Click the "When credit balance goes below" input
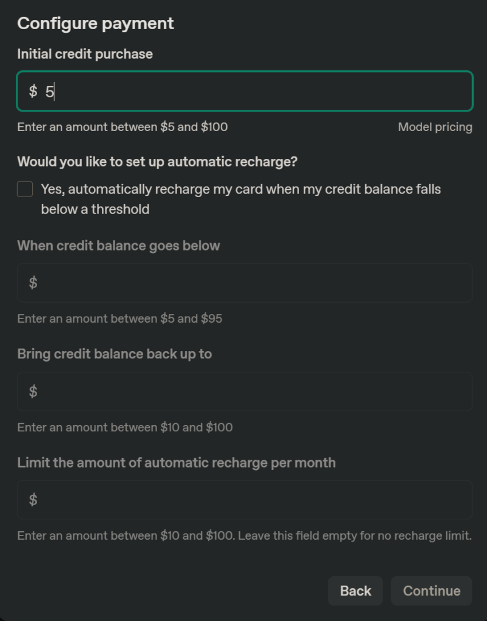The image size is (487, 621). tap(255, 283)
